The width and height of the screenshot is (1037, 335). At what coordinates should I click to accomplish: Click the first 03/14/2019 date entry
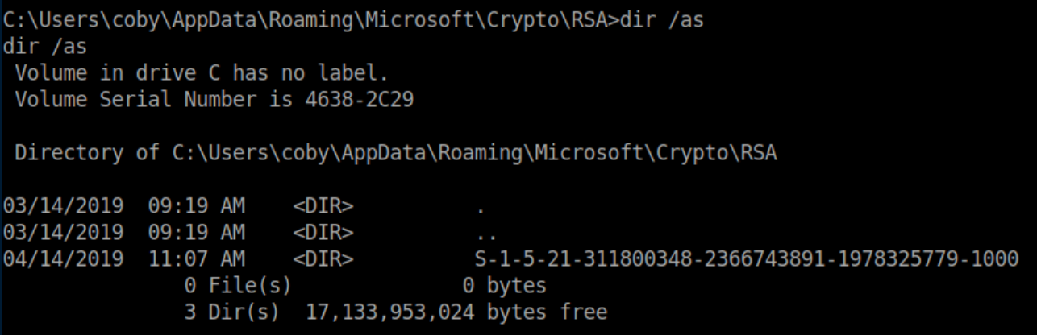click(63, 206)
